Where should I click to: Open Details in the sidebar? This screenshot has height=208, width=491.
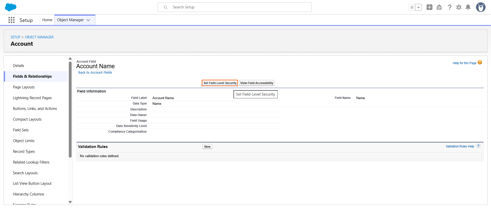[36, 66]
